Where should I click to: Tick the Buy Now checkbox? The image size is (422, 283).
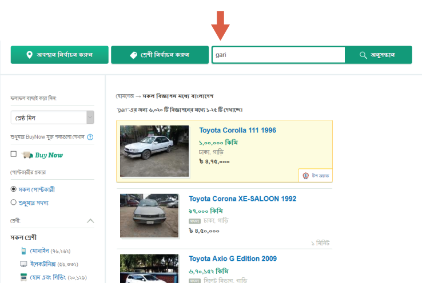click(14, 154)
